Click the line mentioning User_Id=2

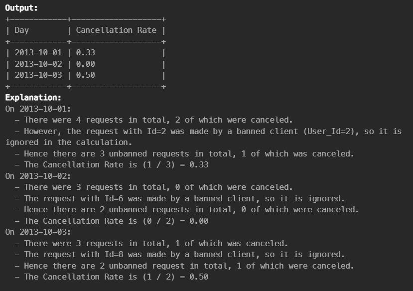[203, 137]
